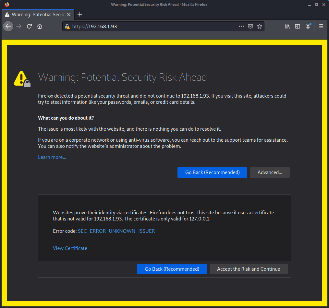Click the Forward navigation arrow
Image resolution: width=329 pixels, height=308 pixels.
(x=19, y=26)
